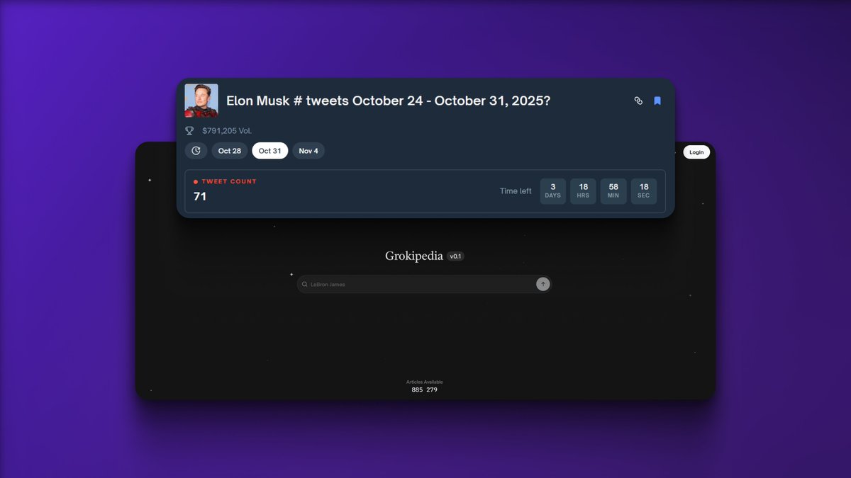Screen dimensions: 851x478
Task: Click the tweet count value 71
Action: (200, 196)
